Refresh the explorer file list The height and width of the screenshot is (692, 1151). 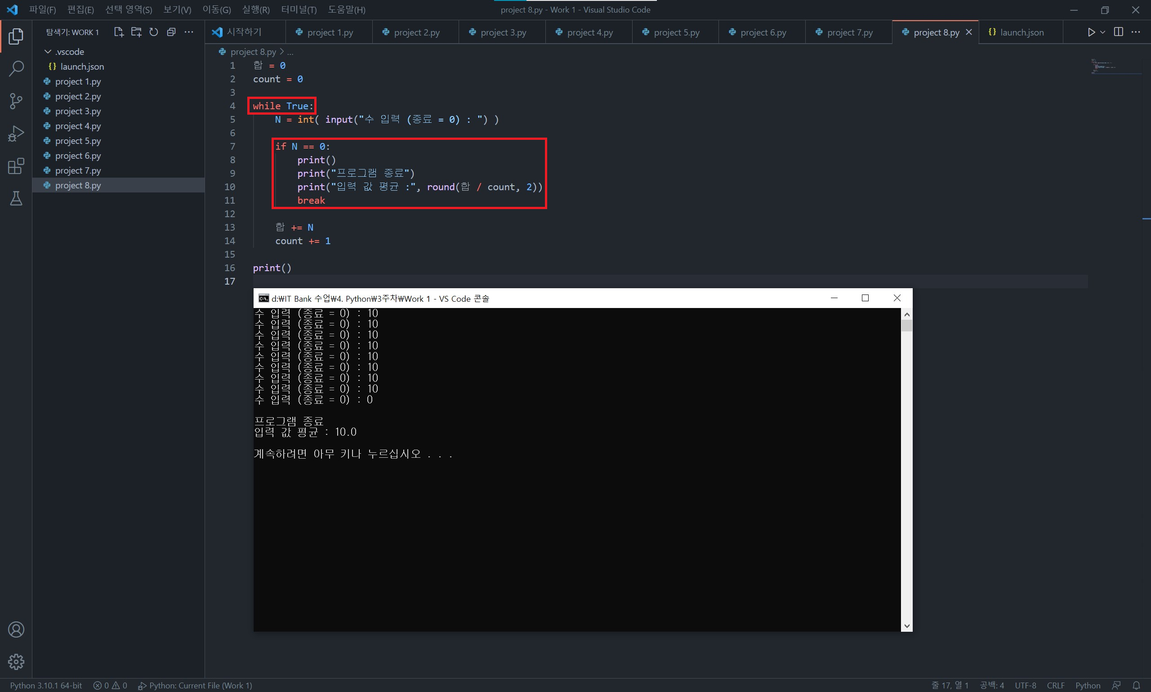pos(153,32)
